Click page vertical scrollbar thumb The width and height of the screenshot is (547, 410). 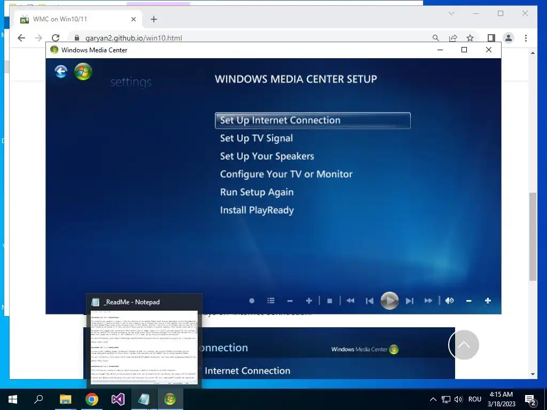(533, 236)
